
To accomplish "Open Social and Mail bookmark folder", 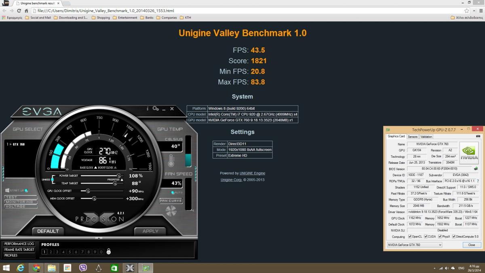I will [x=38, y=18].
